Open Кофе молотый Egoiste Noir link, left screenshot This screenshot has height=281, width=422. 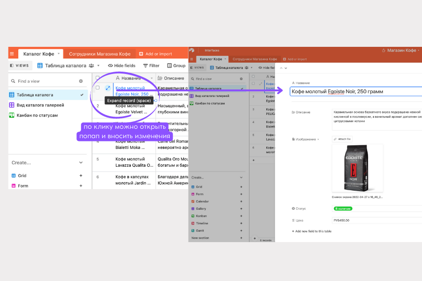point(134,91)
